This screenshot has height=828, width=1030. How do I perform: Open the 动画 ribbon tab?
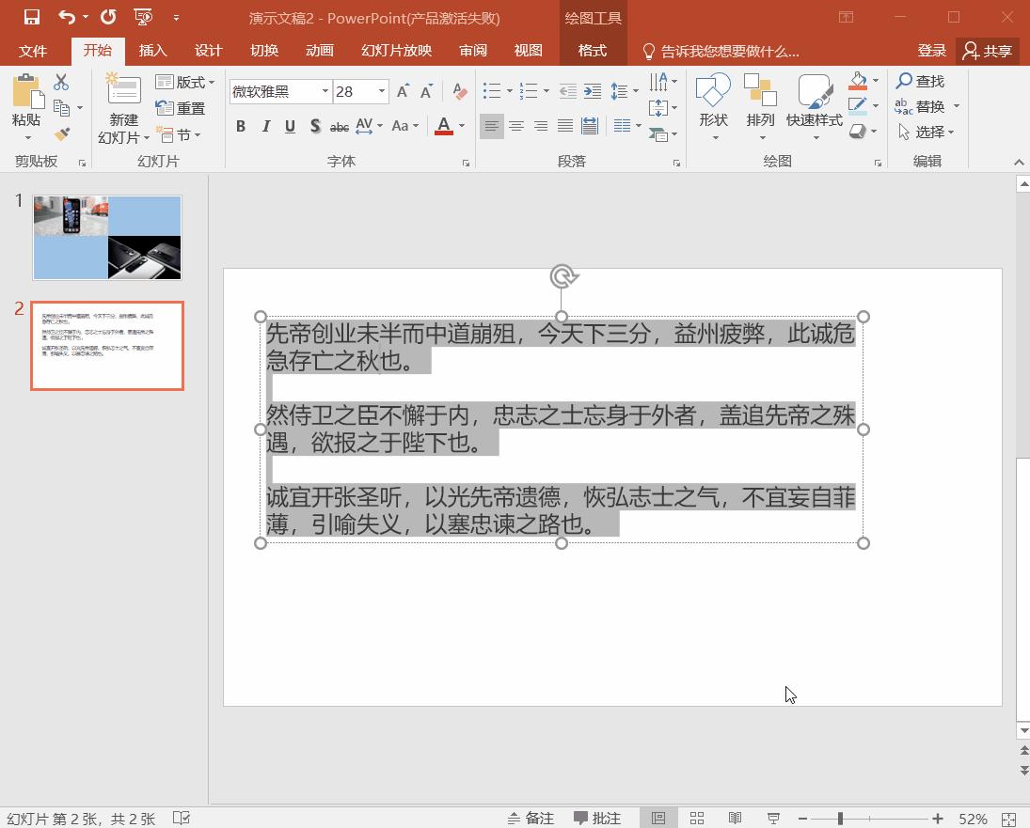pyautogui.click(x=320, y=51)
